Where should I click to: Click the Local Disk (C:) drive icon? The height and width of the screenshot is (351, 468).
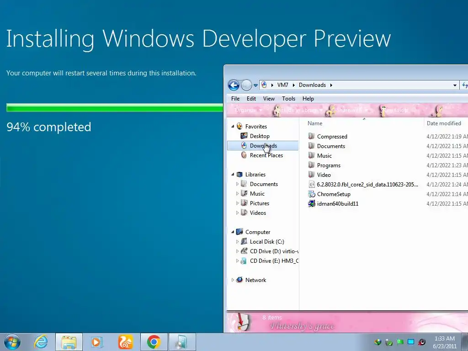click(x=244, y=241)
